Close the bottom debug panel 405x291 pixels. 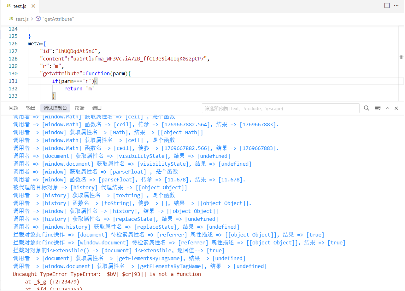coord(396,108)
